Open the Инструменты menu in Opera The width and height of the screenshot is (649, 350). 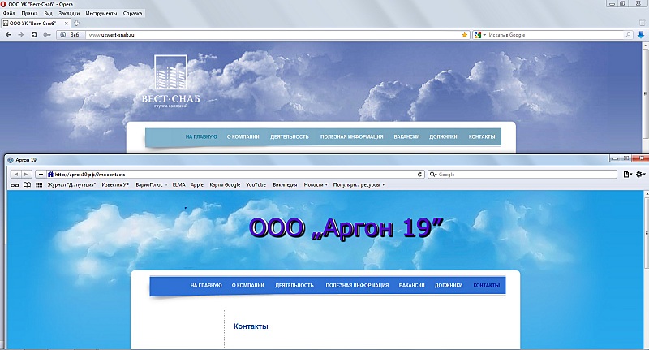pyautogui.click(x=101, y=13)
